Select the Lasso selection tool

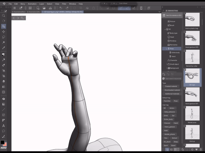(x=3, y=37)
